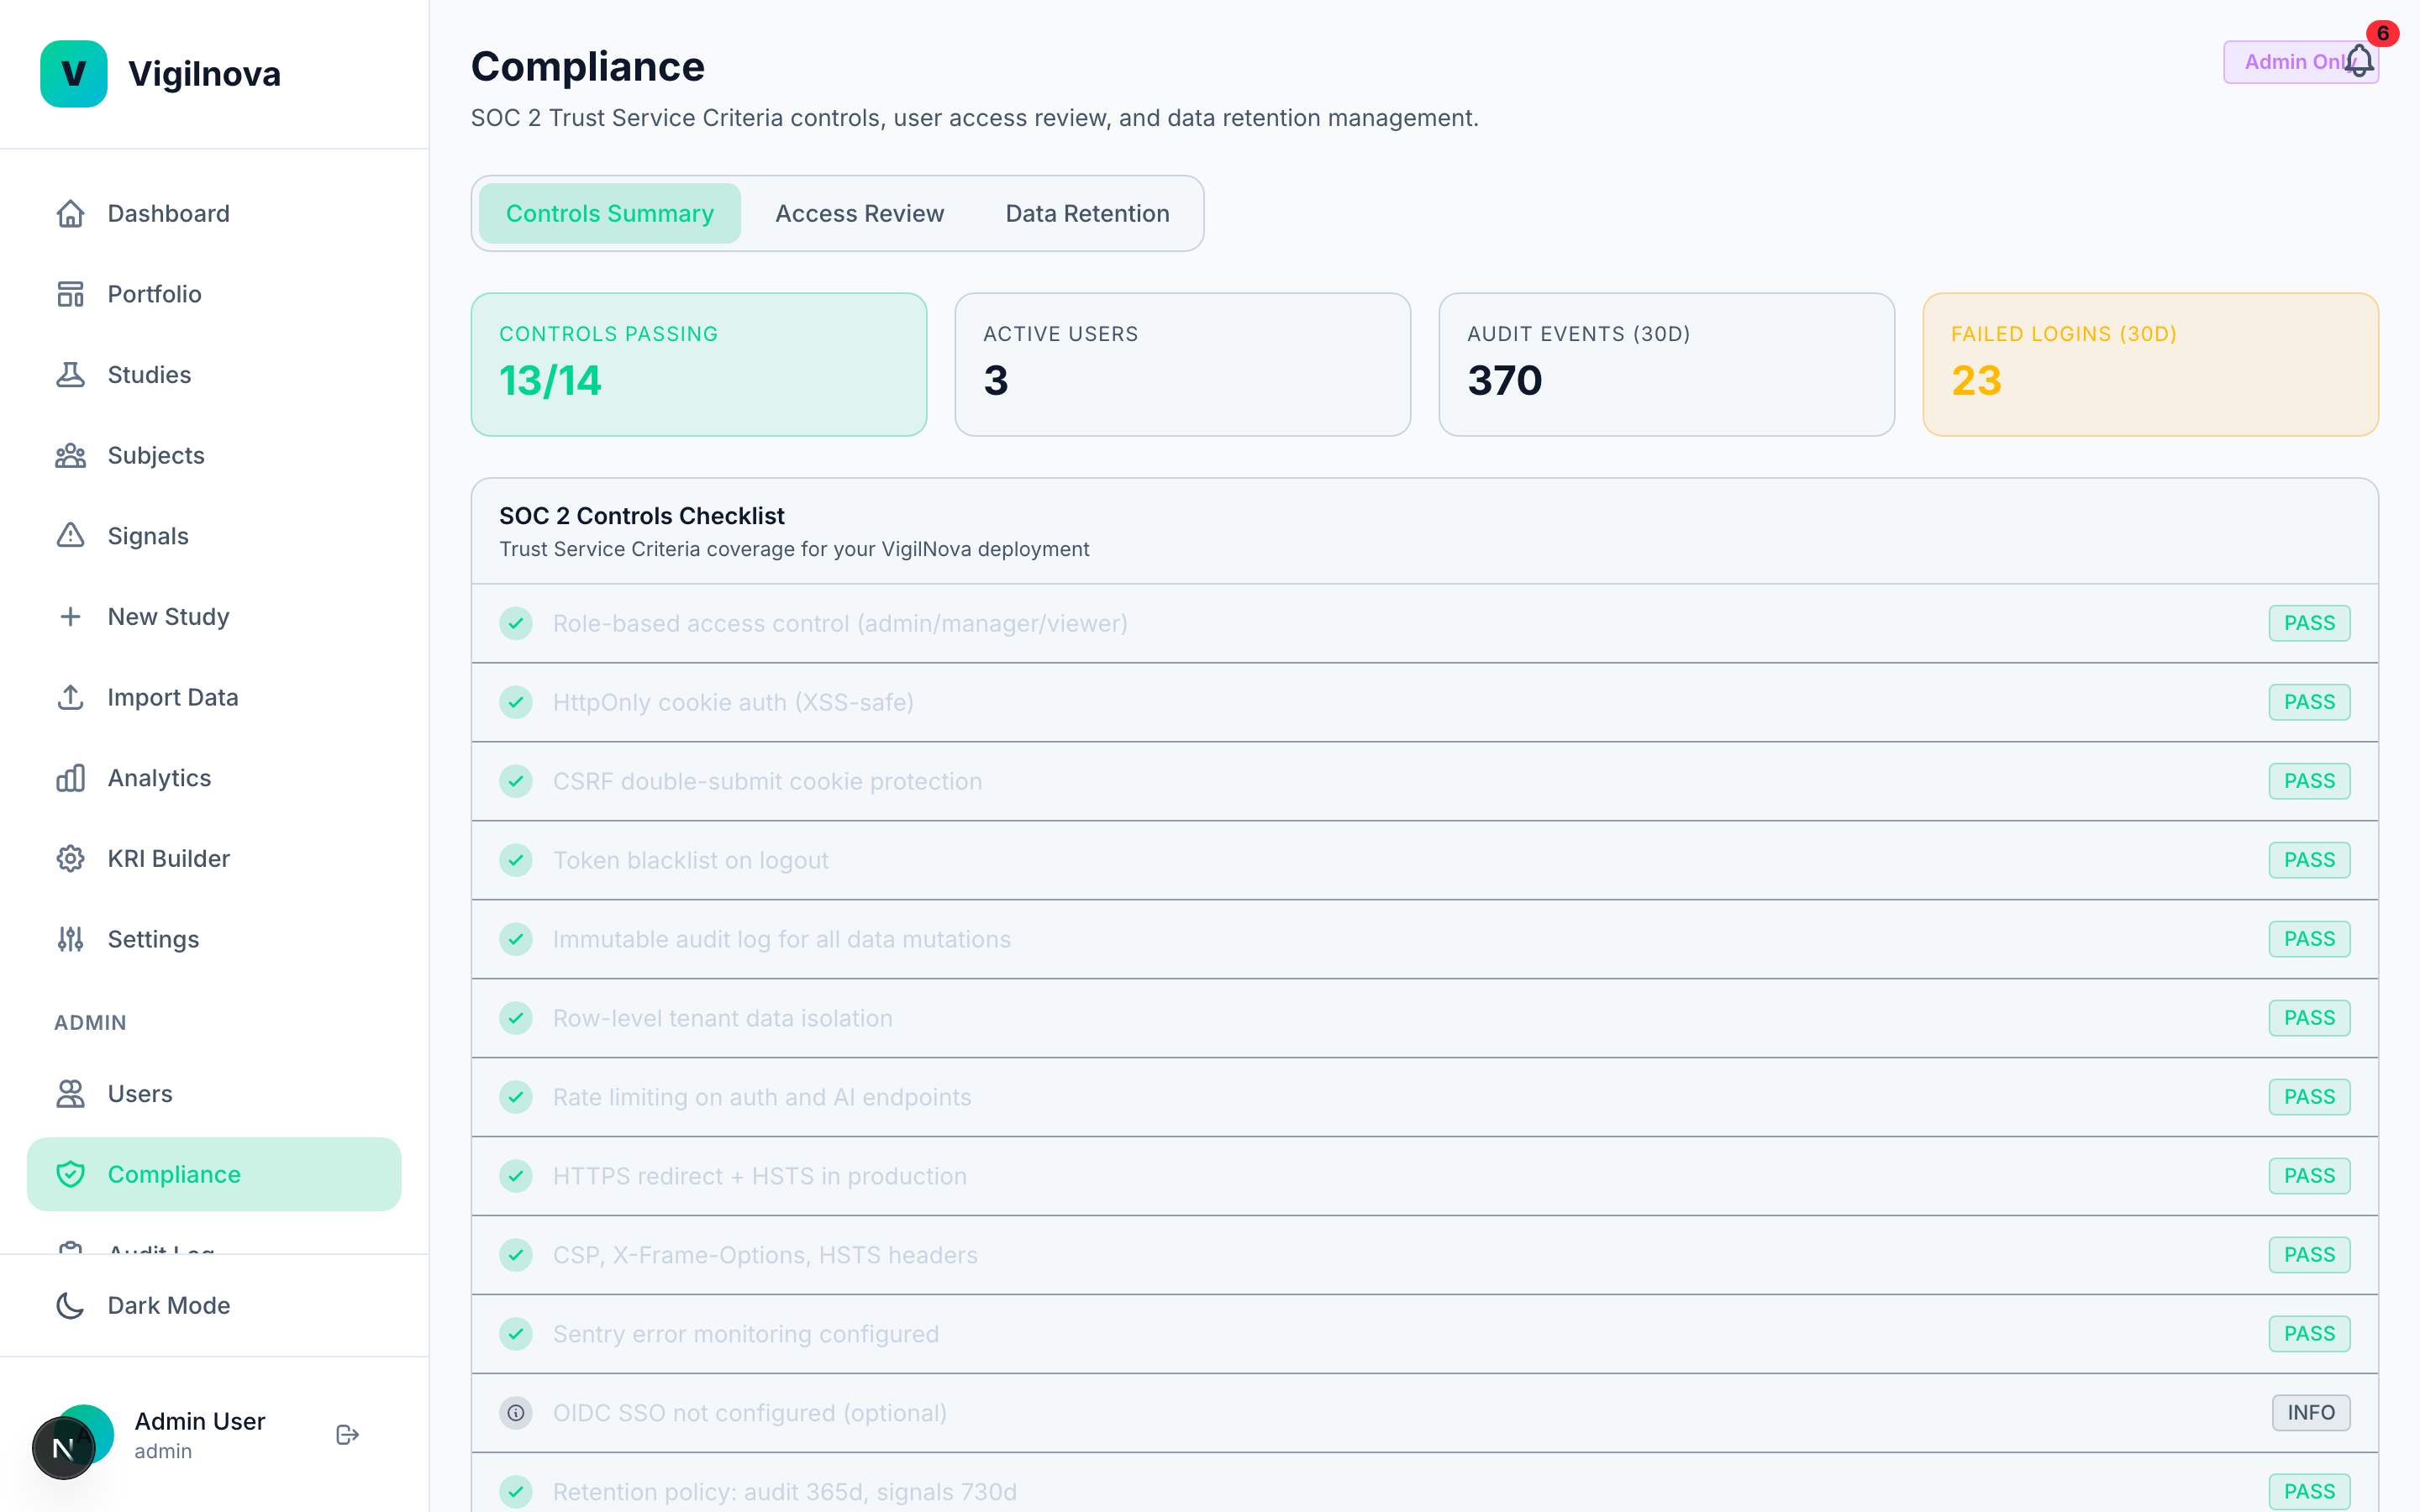Screen dimensions: 2420x1512
Task: Select the Controls Passing 13/14 card
Action: click(x=698, y=364)
